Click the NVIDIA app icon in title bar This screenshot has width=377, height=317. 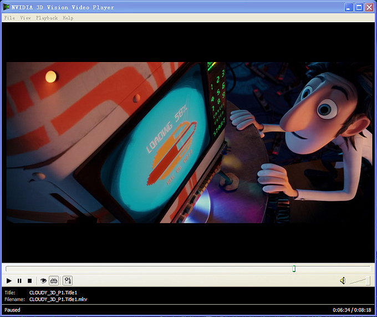click(6, 7)
